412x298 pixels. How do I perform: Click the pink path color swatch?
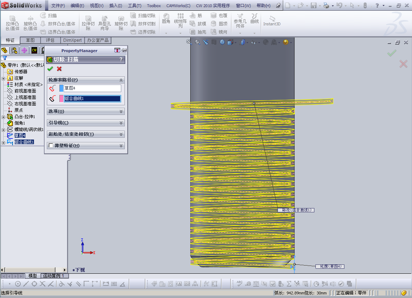pyautogui.click(x=61, y=99)
